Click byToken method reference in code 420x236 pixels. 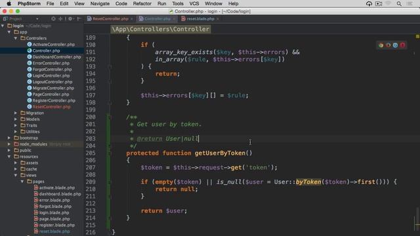tap(308, 182)
